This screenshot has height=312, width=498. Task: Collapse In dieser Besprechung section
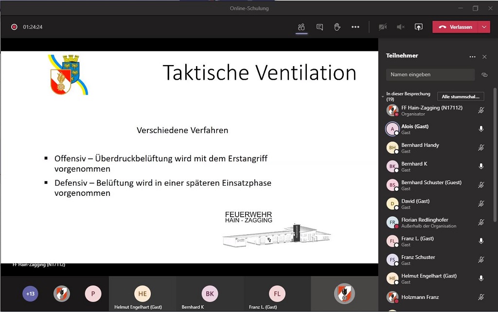(x=383, y=96)
